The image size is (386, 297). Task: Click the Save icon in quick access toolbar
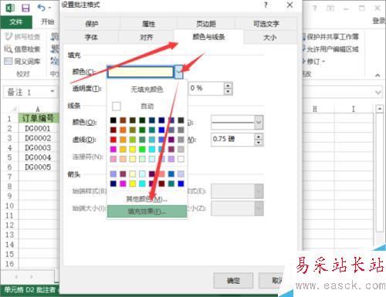coord(25,8)
